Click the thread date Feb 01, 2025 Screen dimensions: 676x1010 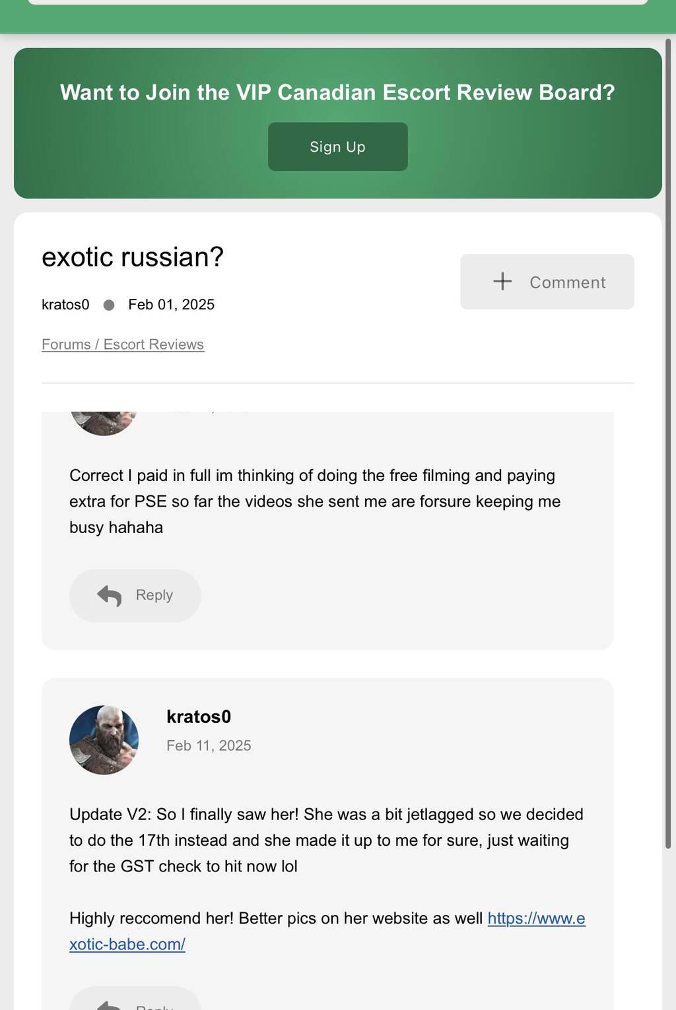(171, 305)
